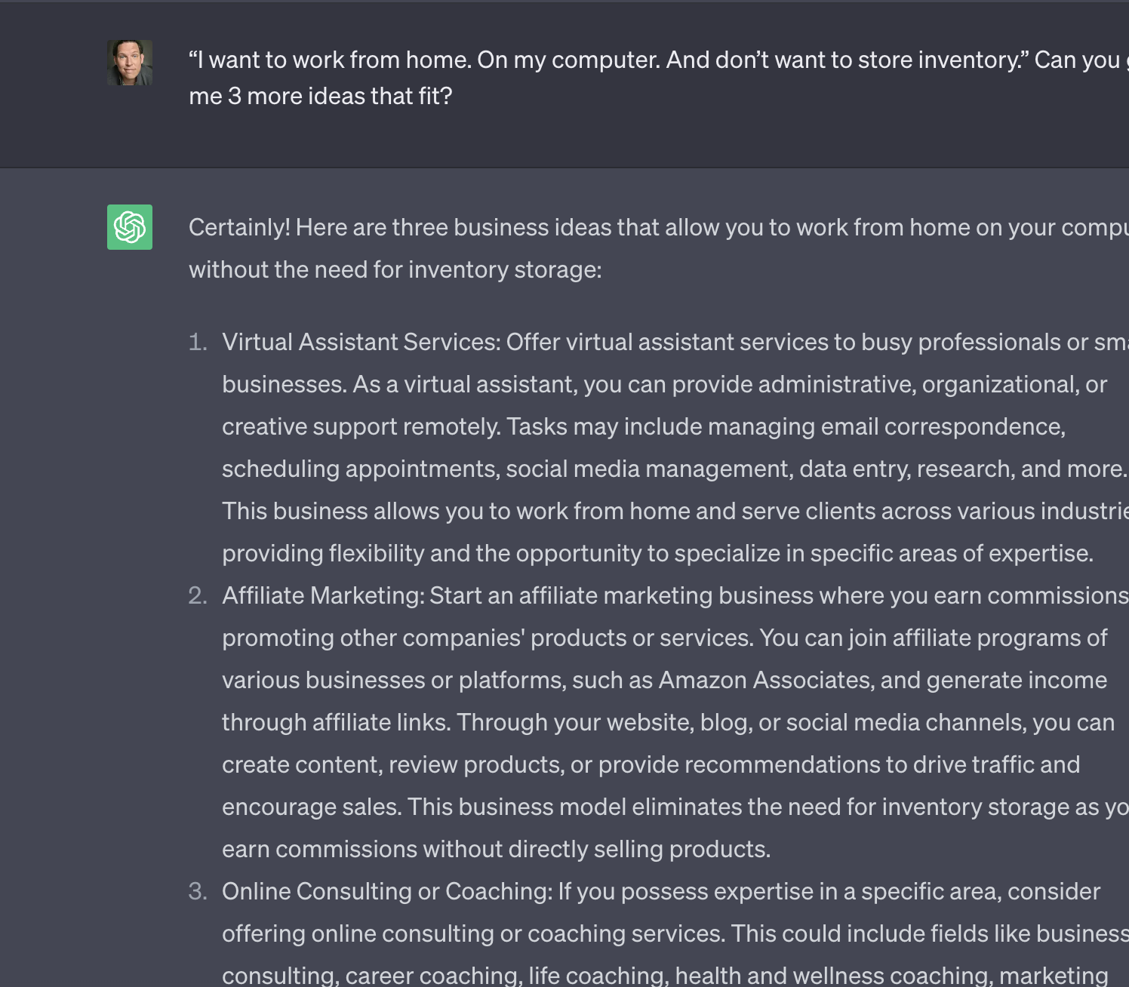Click the list number 3 marker
This screenshot has height=987, width=1129.
198,891
